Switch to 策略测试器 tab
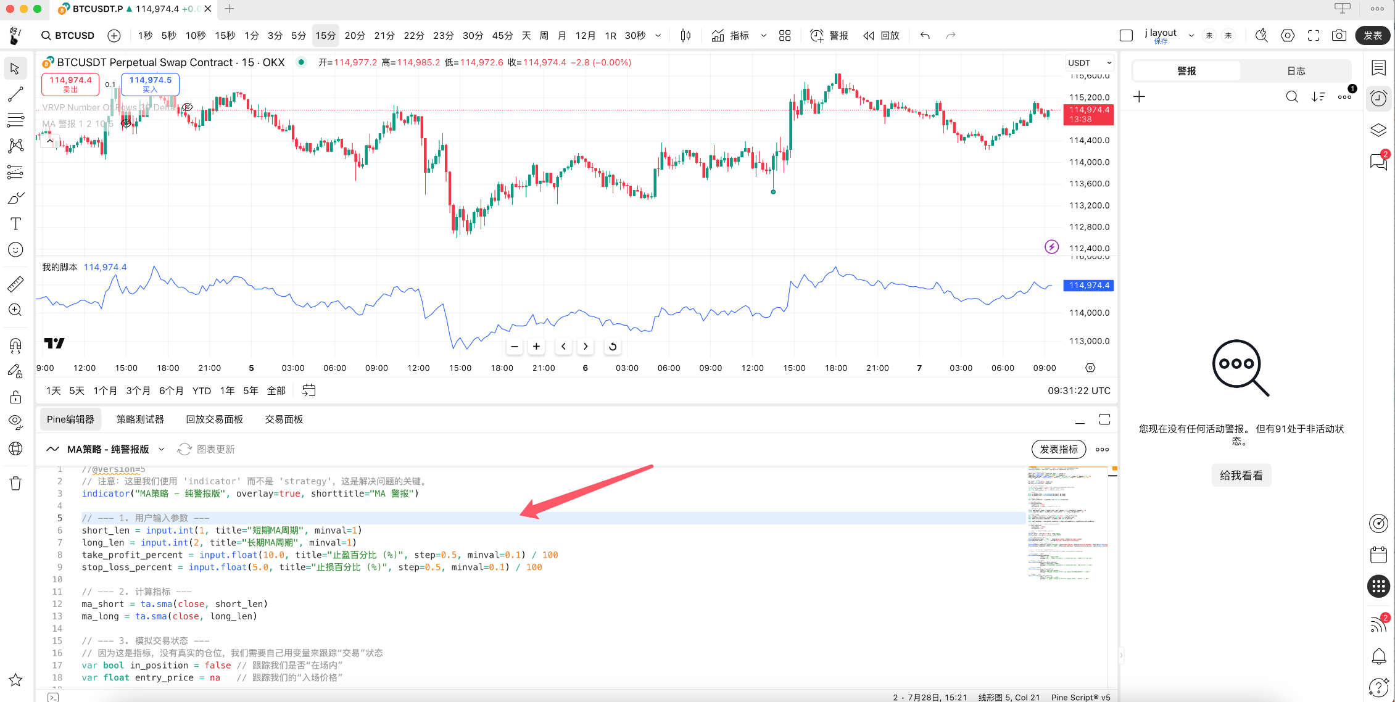The height and width of the screenshot is (702, 1395). [140, 419]
